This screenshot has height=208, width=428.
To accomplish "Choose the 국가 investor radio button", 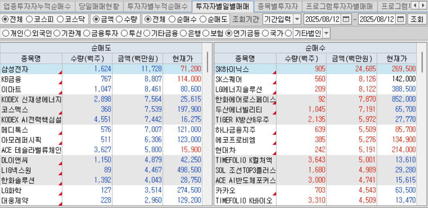I will tap(265, 34).
